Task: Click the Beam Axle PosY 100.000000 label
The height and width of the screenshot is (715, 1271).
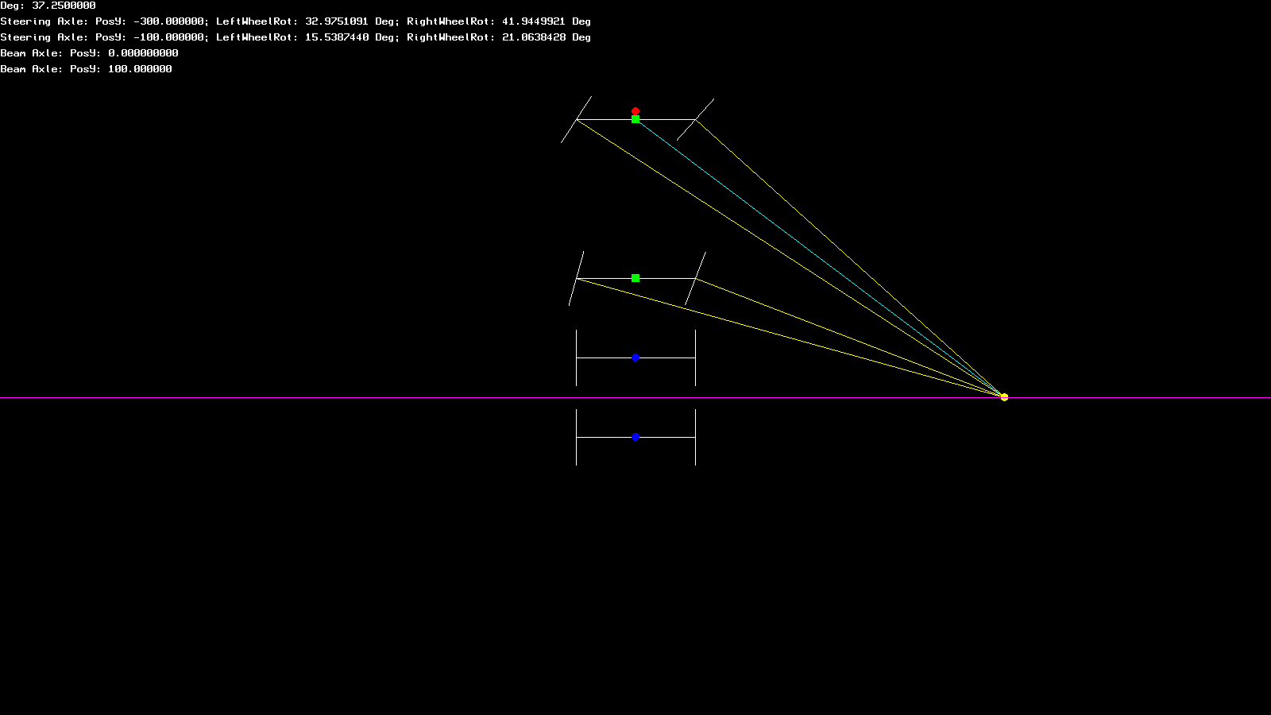Action: (x=86, y=69)
